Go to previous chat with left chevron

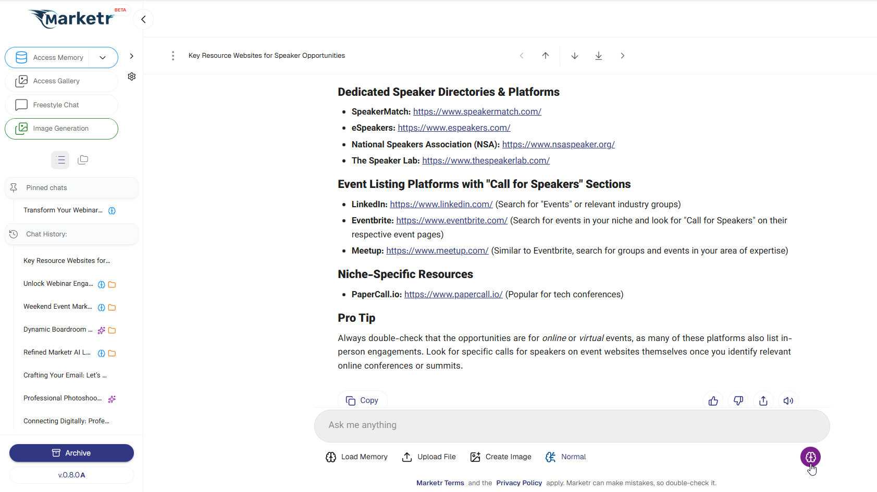tap(522, 56)
